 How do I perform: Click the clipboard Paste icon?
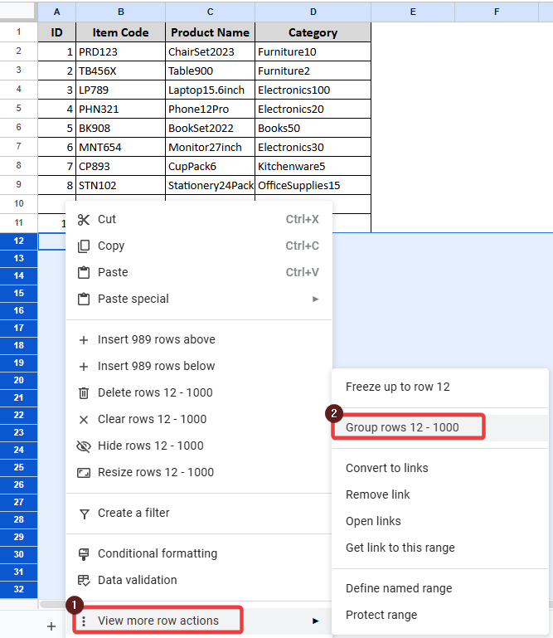[x=83, y=272]
